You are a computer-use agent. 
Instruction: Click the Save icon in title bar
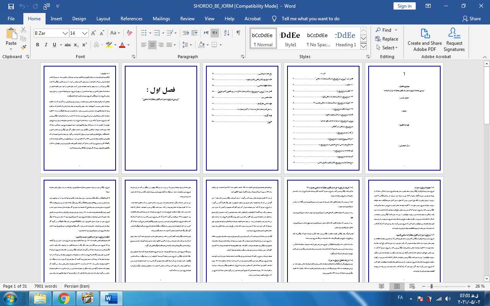pos(11,6)
